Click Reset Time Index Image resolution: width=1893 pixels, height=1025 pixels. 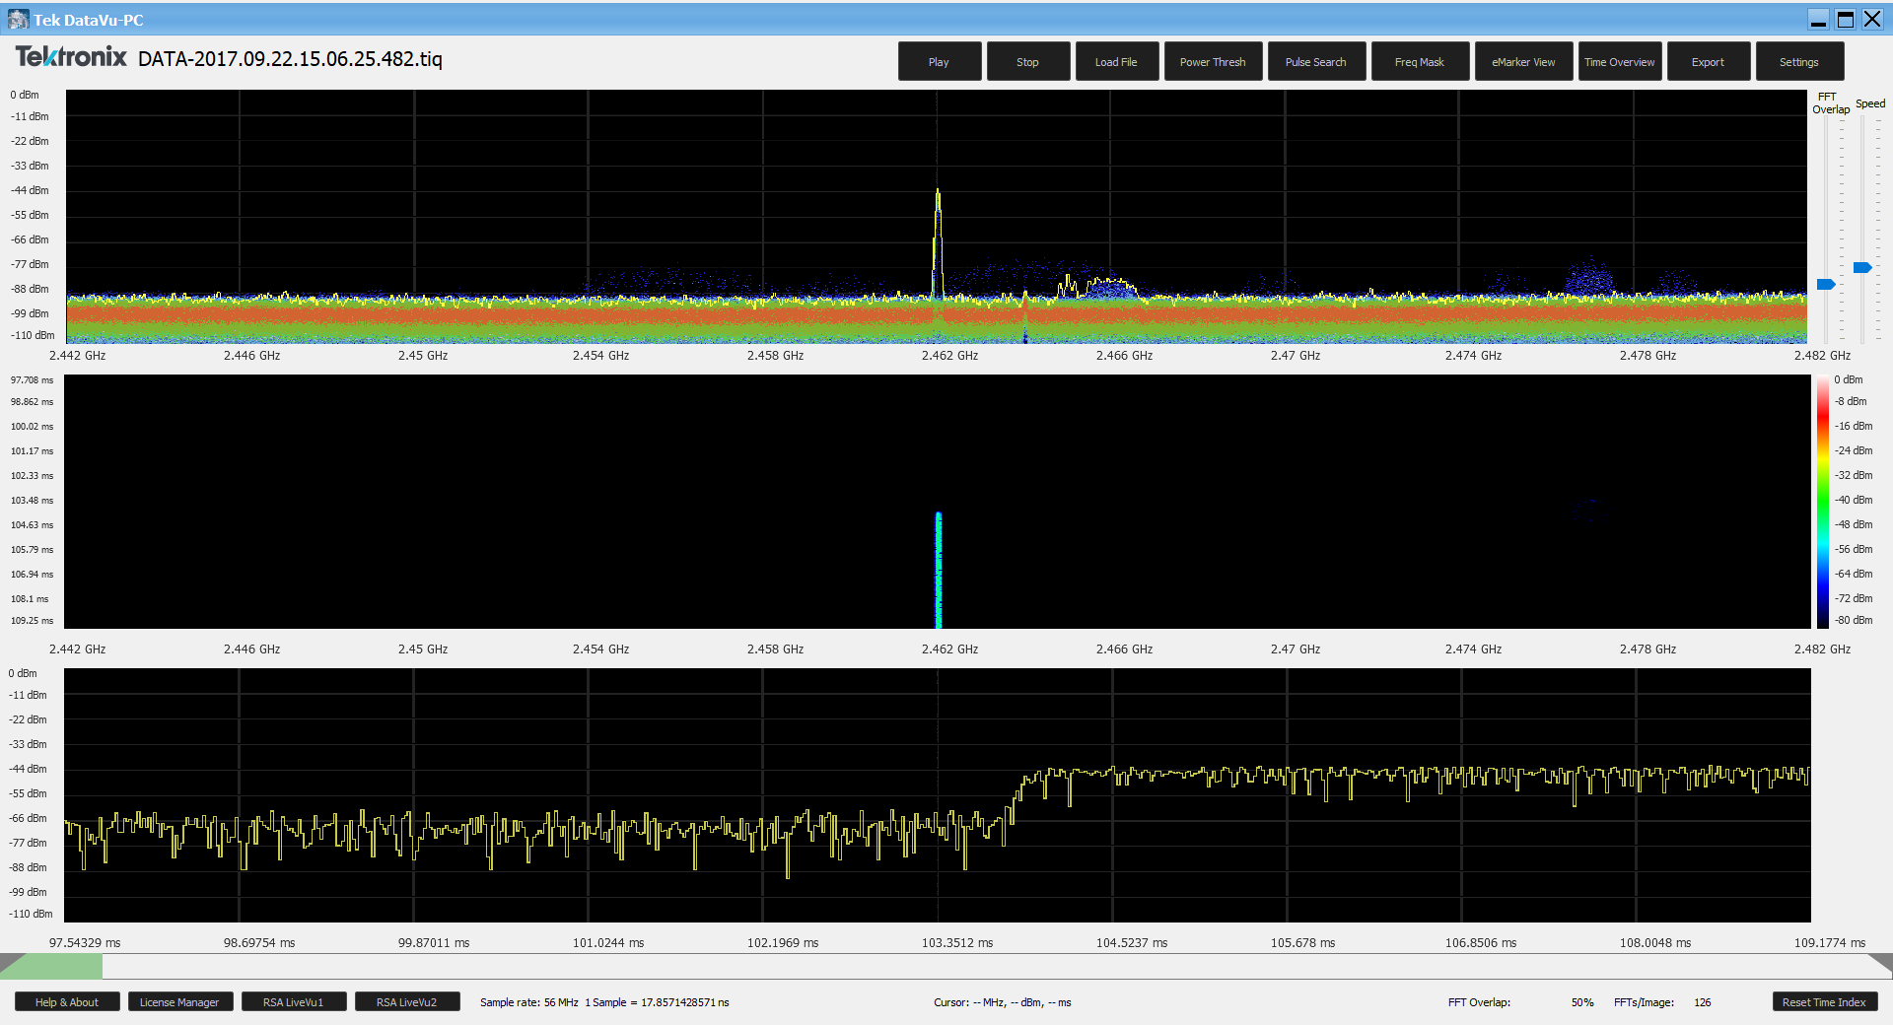tap(1824, 1001)
